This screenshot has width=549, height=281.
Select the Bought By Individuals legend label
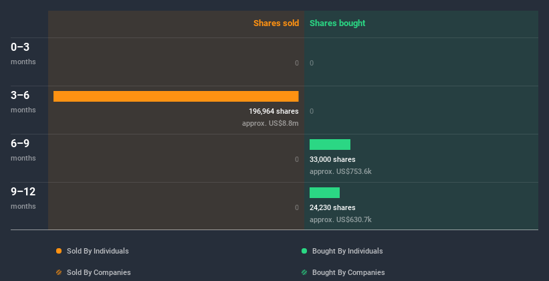(347, 251)
